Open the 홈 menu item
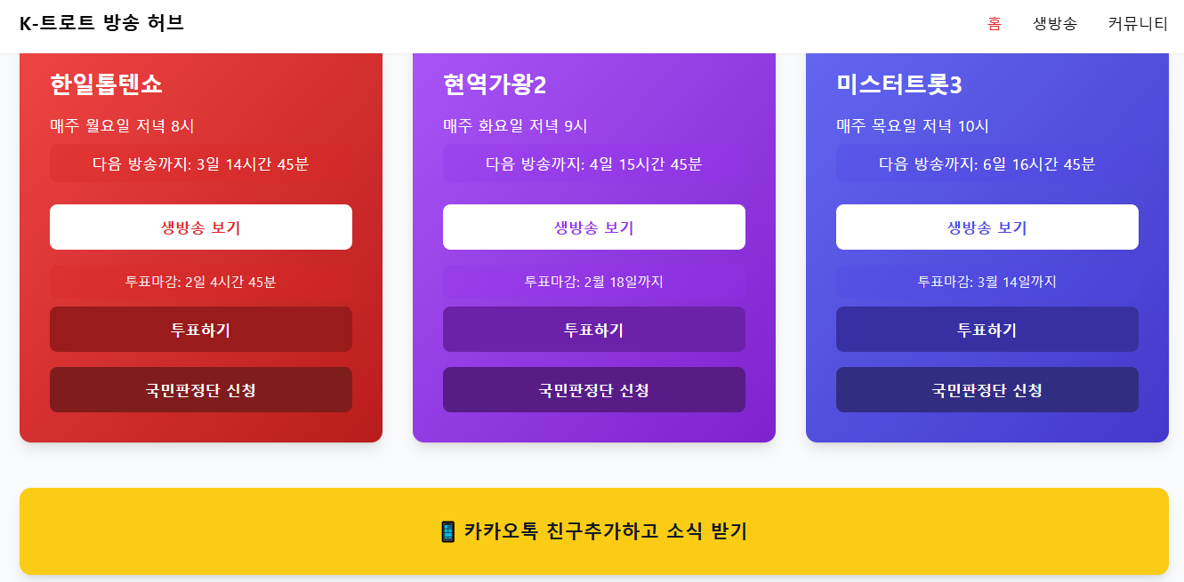The image size is (1184, 582). (994, 24)
